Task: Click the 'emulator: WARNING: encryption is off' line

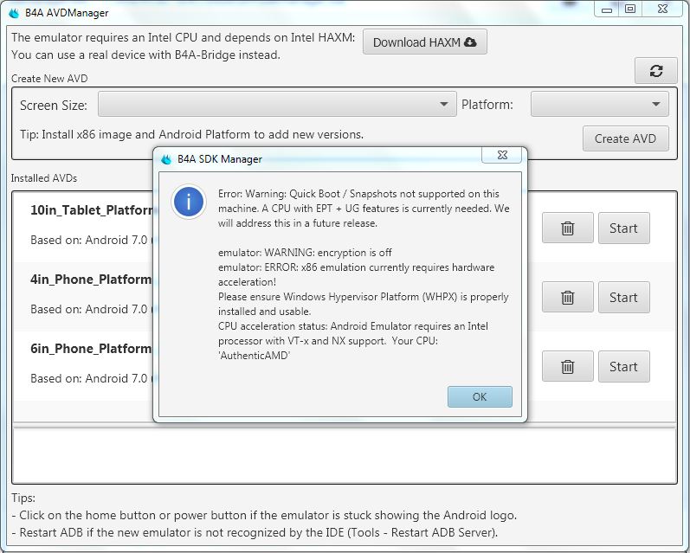Action: pos(305,253)
